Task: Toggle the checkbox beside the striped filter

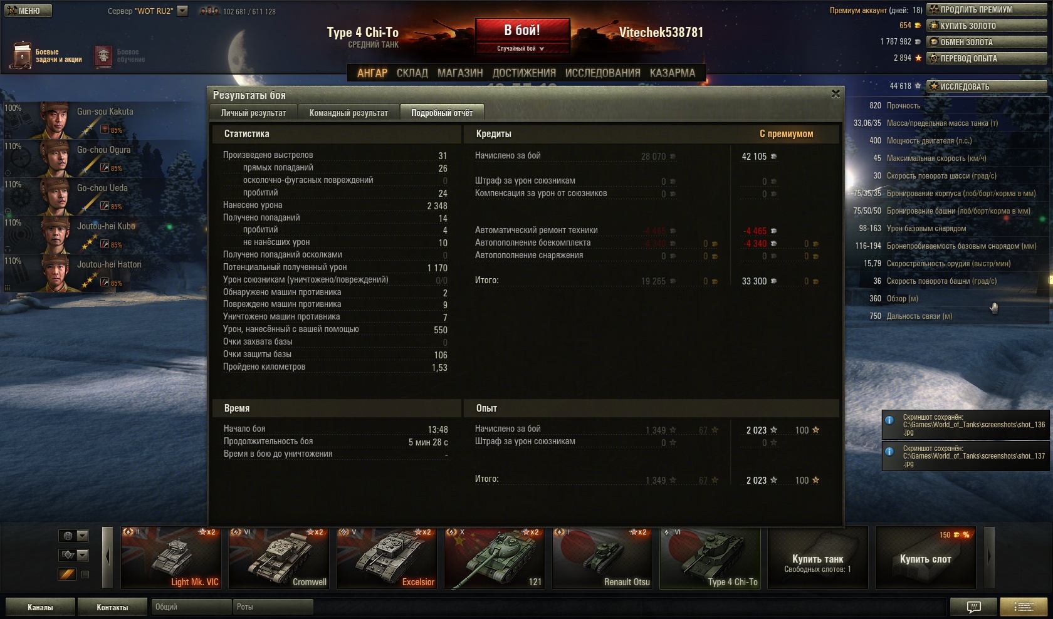Action: 85,575
